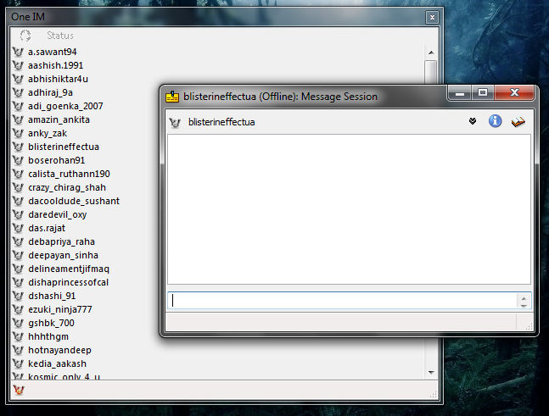Click buddy icon next to boserohan91
The height and width of the screenshot is (416, 549).
pos(18,160)
